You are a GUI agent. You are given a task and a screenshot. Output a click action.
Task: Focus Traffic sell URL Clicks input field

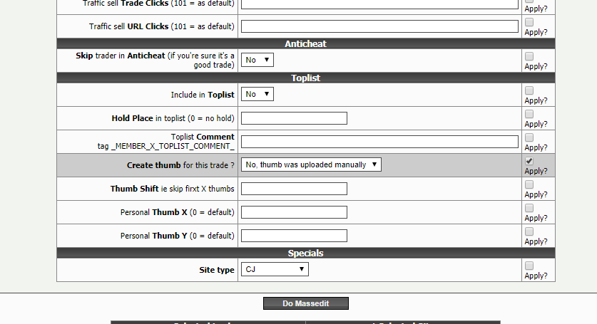point(379,26)
